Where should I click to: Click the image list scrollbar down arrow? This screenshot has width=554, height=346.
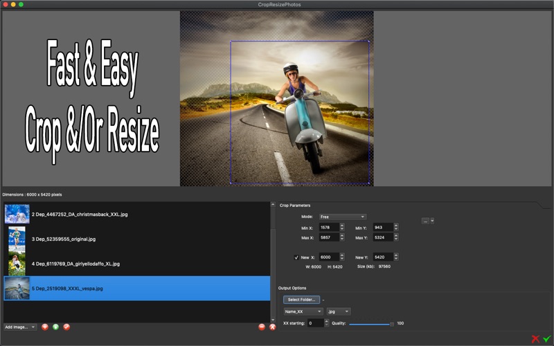click(273, 320)
